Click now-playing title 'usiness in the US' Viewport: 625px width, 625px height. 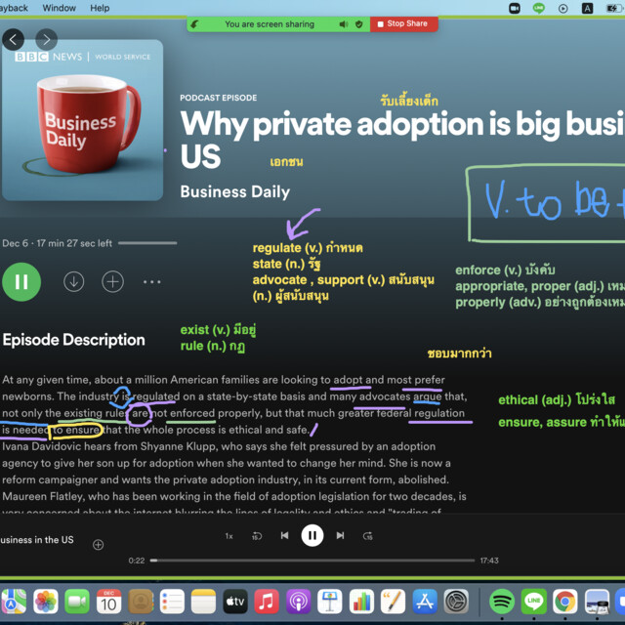click(x=37, y=540)
